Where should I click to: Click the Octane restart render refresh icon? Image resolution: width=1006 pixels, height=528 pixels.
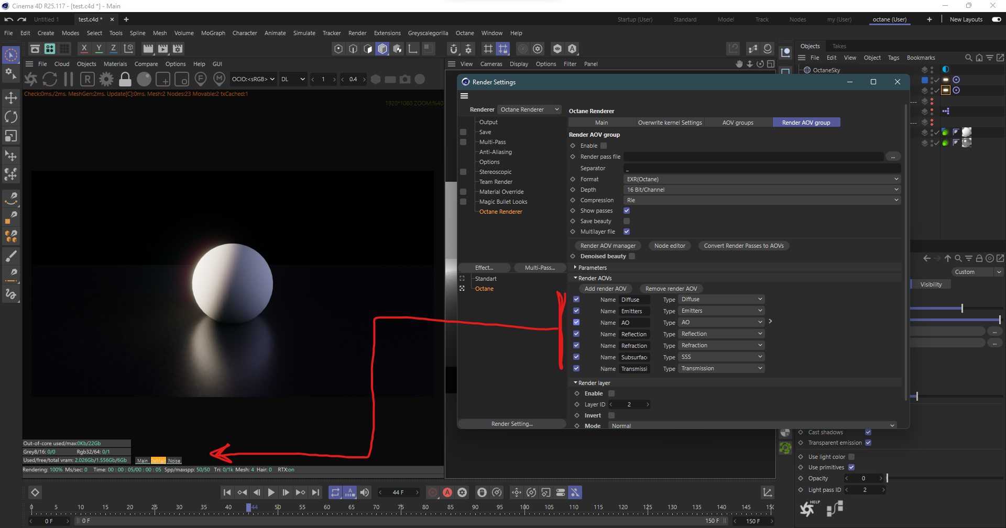pos(50,79)
